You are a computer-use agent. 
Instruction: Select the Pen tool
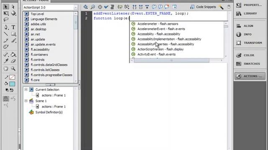coord(6,27)
